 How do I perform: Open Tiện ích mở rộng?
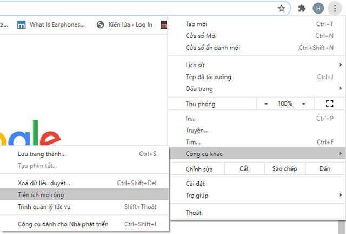(84, 195)
